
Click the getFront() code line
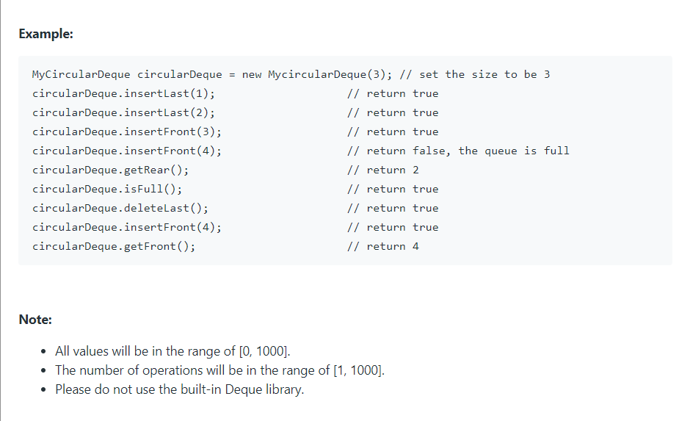point(225,246)
